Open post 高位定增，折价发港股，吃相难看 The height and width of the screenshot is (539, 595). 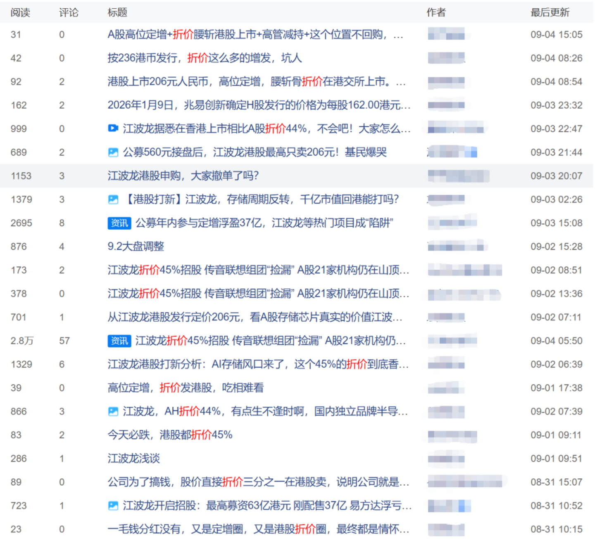[186, 388]
